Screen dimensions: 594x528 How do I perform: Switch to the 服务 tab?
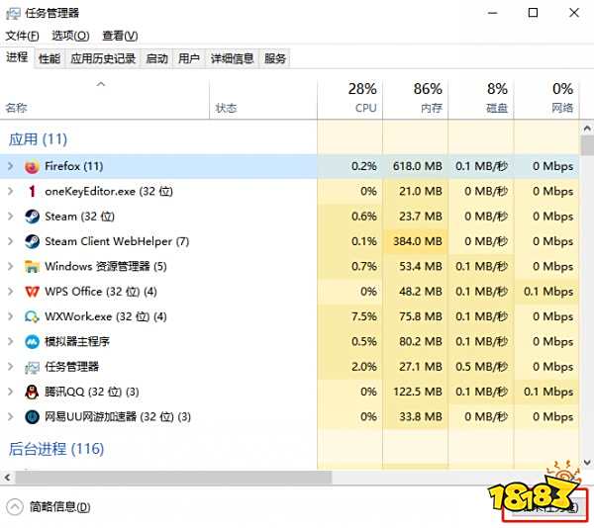pyautogui.click(x=275, y=58)
